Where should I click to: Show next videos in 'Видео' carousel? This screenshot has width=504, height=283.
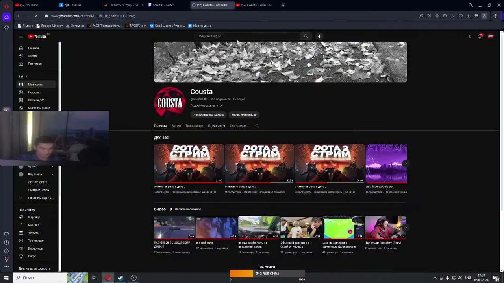pos(406,228)
